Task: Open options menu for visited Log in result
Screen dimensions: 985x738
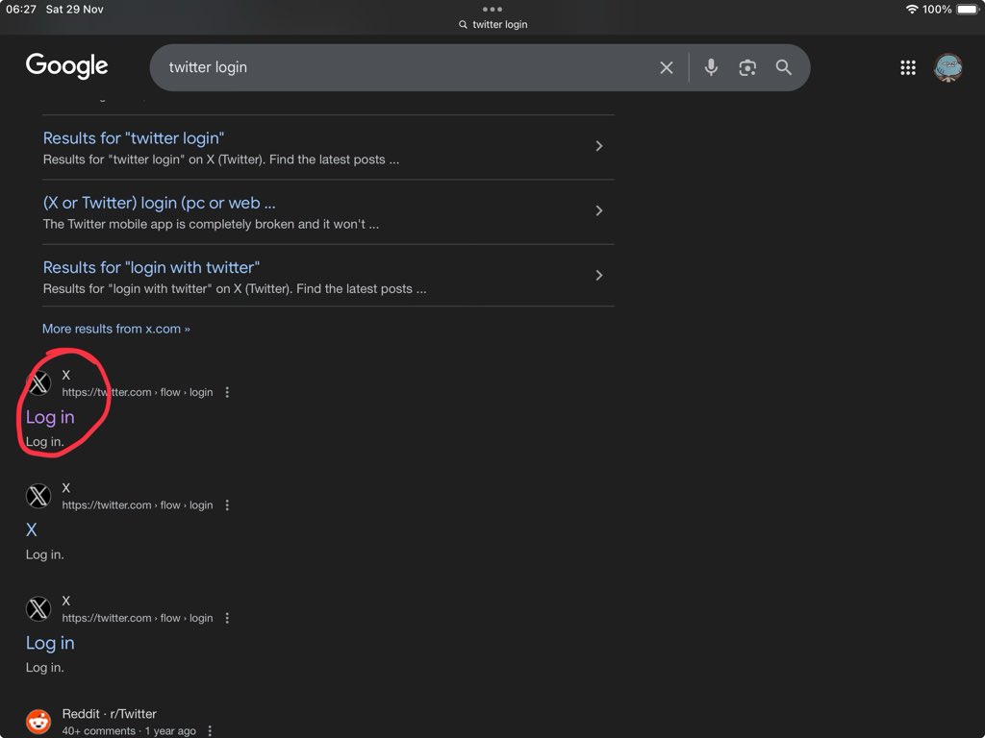Action: [x=227, y=392]
